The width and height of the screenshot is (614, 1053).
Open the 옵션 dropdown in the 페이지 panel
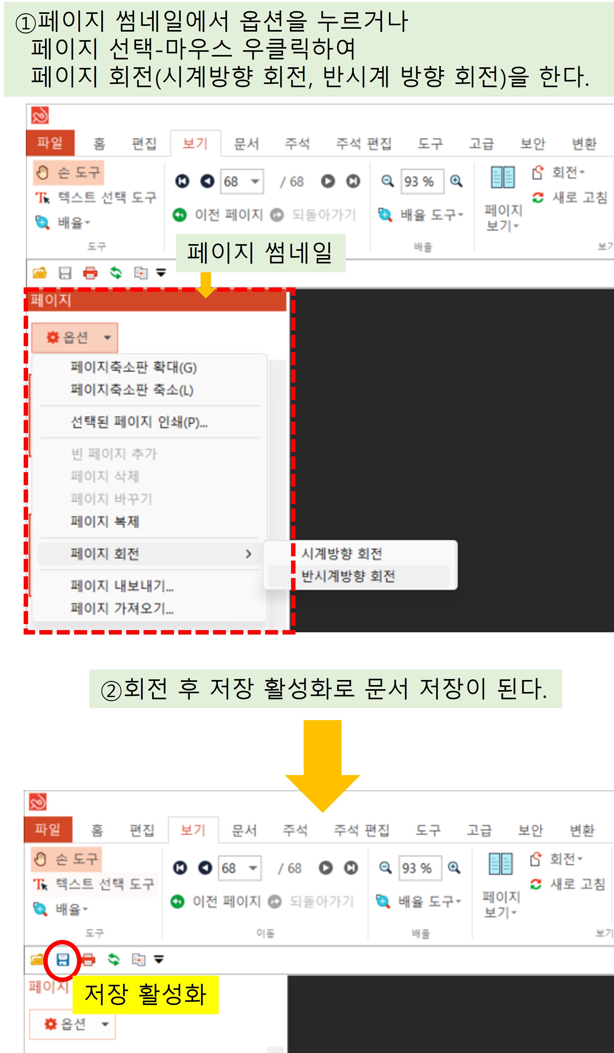pos(75,337)
